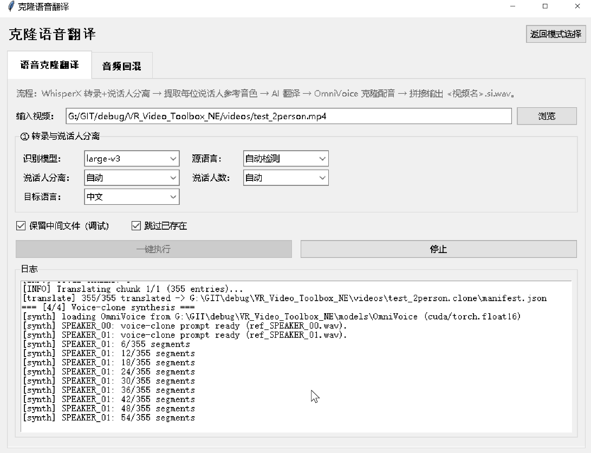Screen dimensions: 591x453
Task: Minimize the 克隆语音翻译 window
Action: click(512, 7)
